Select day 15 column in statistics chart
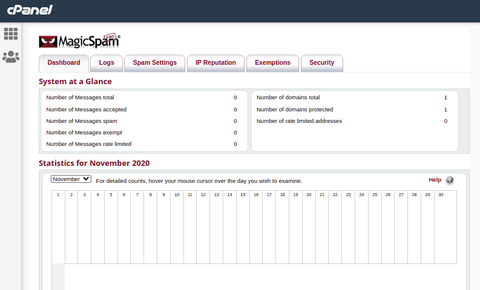Screen dimensions: 480x290 pyautogui.click(x=243, y=227)
